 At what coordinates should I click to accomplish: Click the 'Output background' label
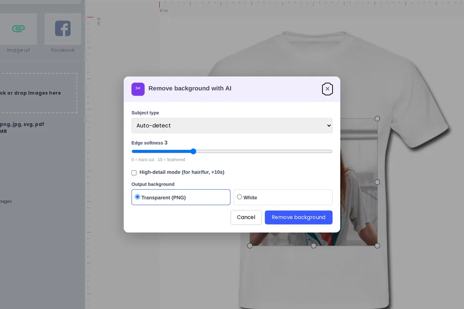pyautogui.click(x=153, y=184)
